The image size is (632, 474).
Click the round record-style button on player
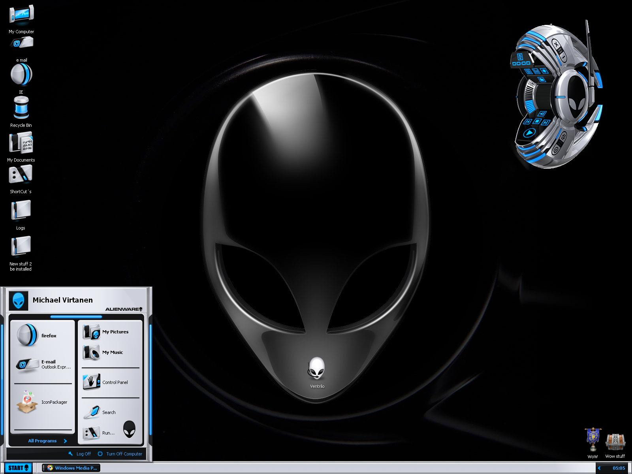coord(556,150)
